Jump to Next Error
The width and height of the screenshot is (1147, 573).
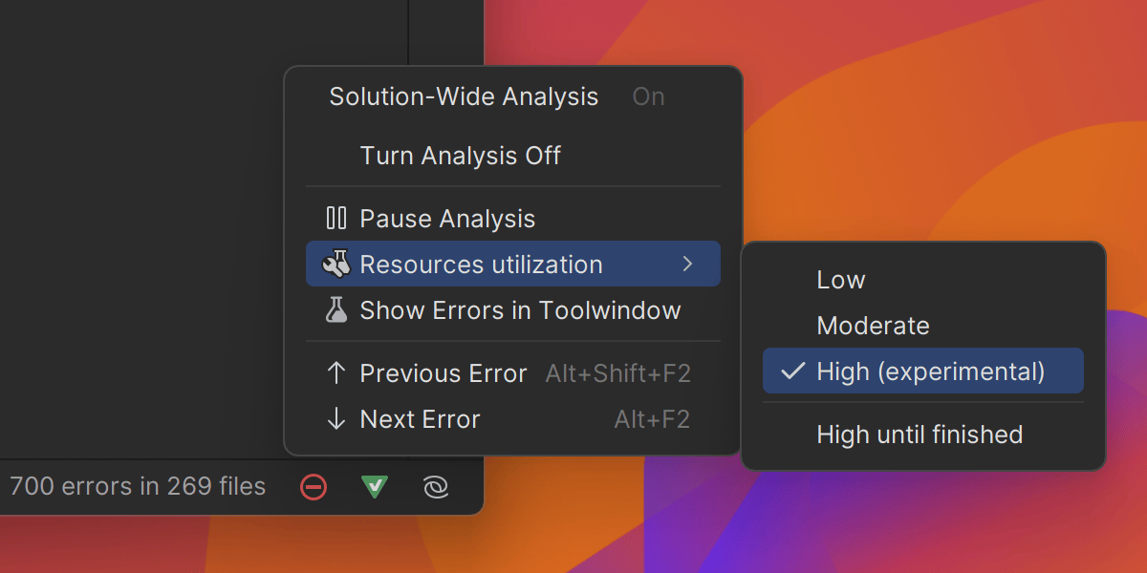coord(420,419)
